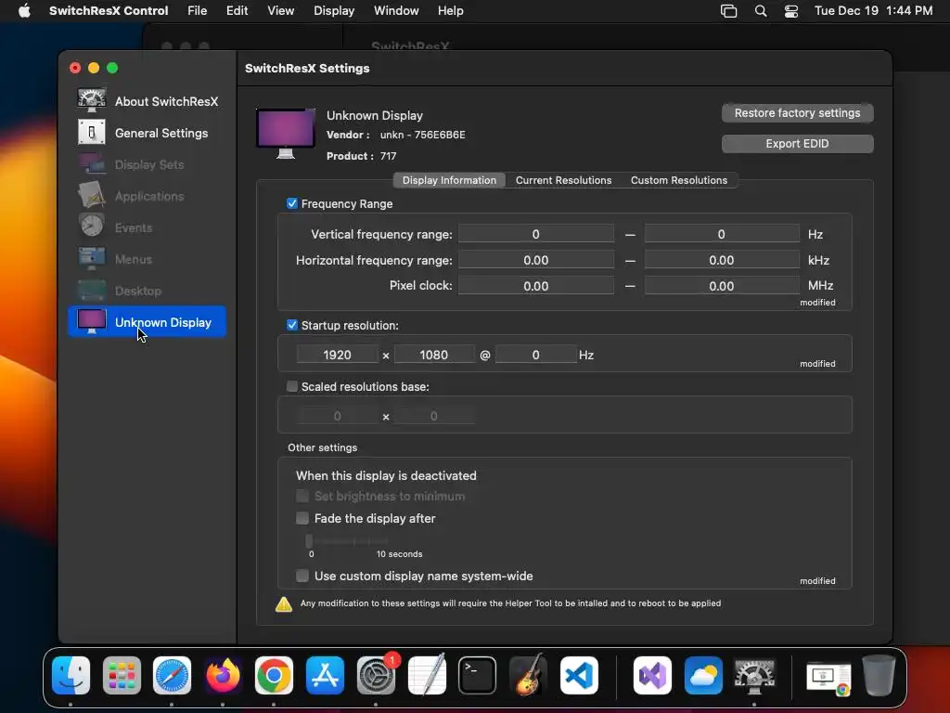Select the Unknown Display monitor icon in sidebar

(92, 321)
